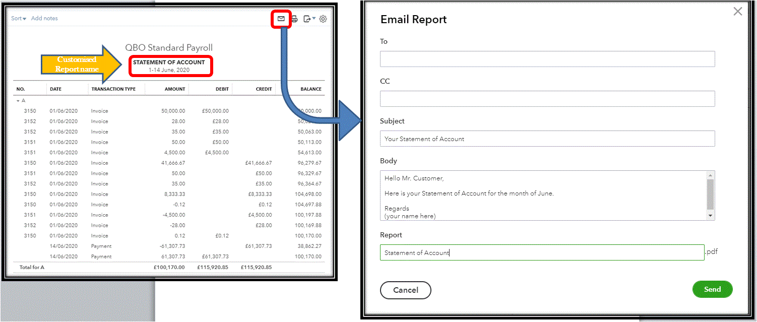
Task: Click the amount 41,666.67
Action: (173, 163)
